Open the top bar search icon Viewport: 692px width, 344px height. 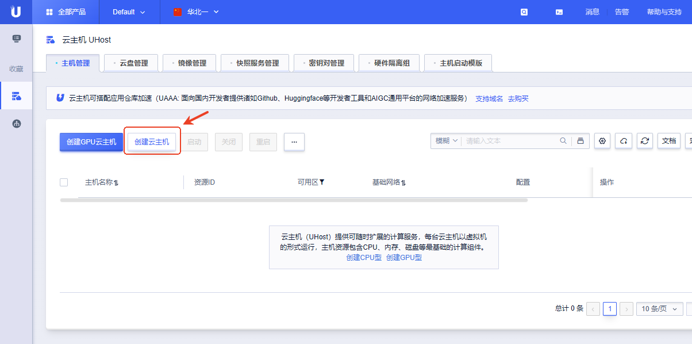524,12
